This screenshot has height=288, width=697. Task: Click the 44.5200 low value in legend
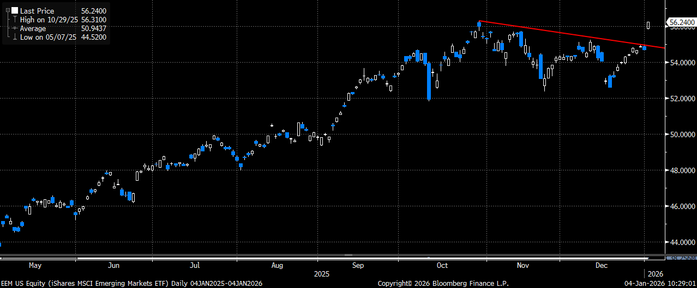[93, 37]
